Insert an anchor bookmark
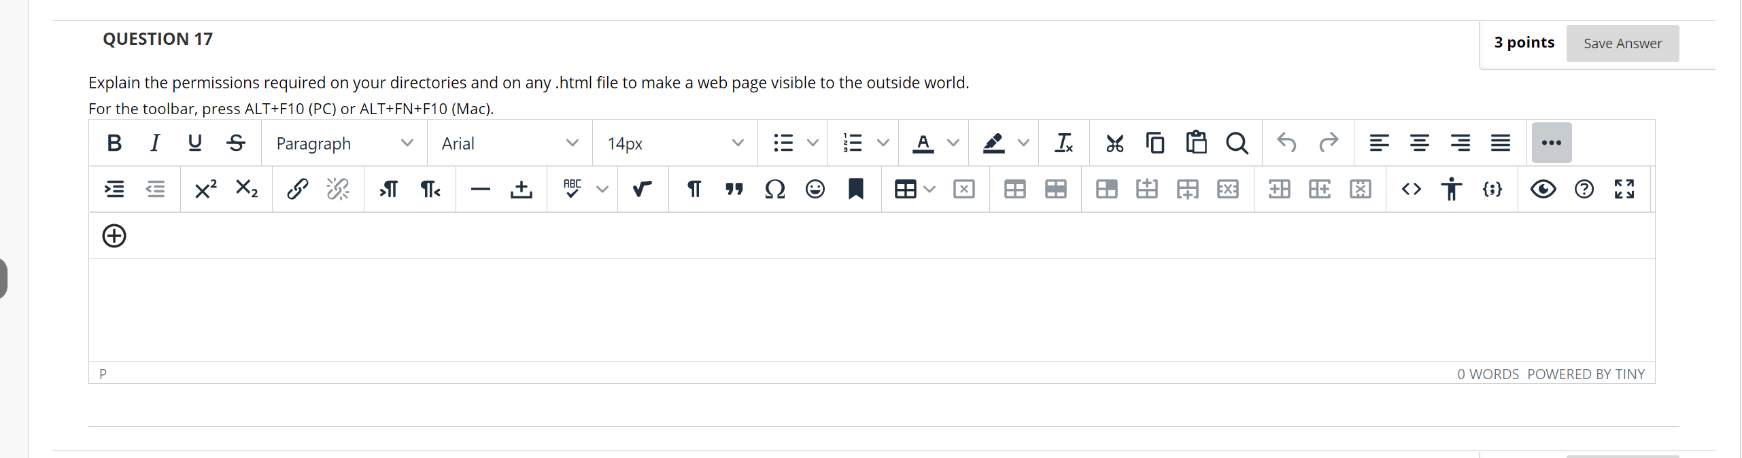 (856, 189)
